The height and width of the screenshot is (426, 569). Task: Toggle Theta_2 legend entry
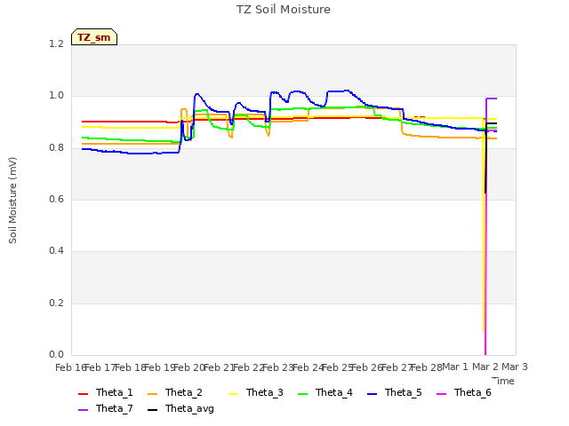point(175,392)
